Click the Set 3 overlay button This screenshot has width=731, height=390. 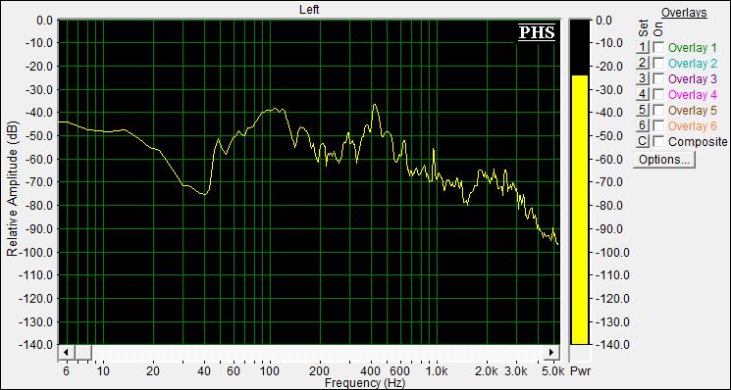(643, 78)
